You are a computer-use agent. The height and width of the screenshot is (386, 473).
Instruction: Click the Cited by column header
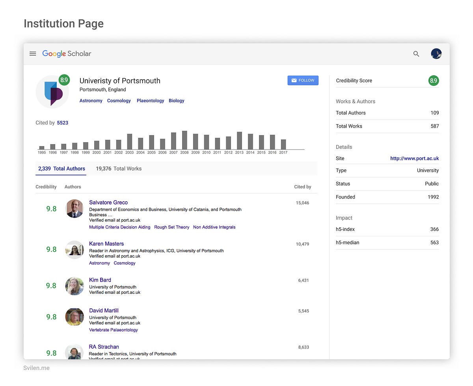point(303,187)
